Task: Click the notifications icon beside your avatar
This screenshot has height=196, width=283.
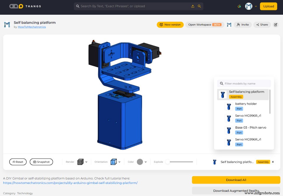Action: pos(239,6)
